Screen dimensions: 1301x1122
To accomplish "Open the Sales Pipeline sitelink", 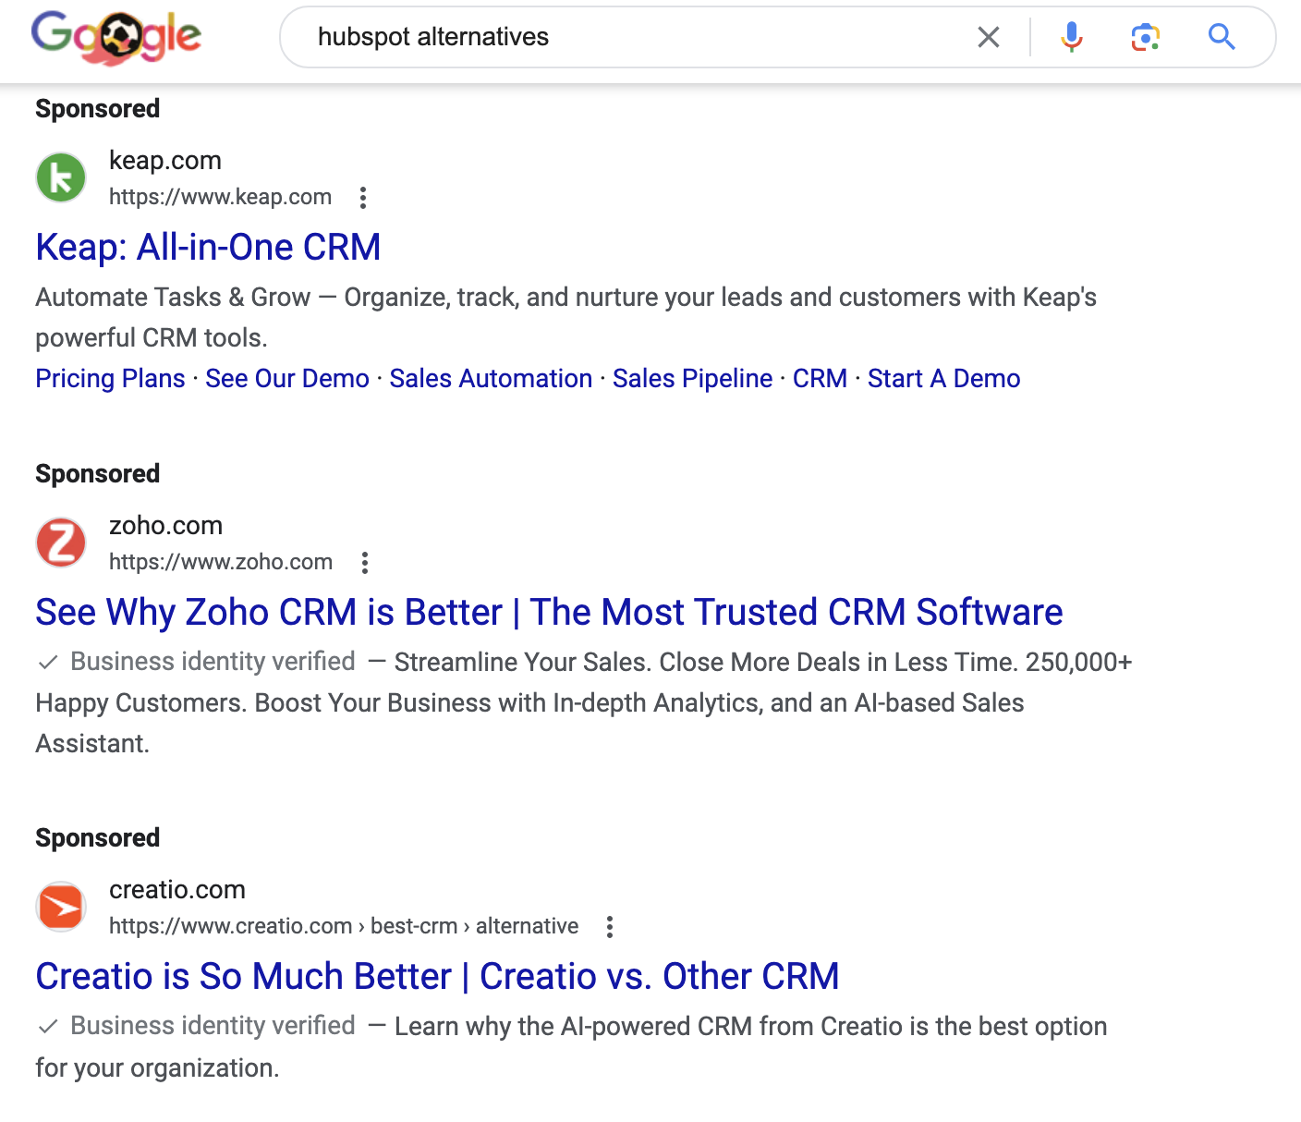I will (692, 378).
